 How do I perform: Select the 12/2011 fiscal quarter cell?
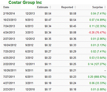[30, 64]
